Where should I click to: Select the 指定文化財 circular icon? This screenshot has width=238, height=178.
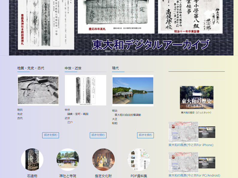coord(103,160)
